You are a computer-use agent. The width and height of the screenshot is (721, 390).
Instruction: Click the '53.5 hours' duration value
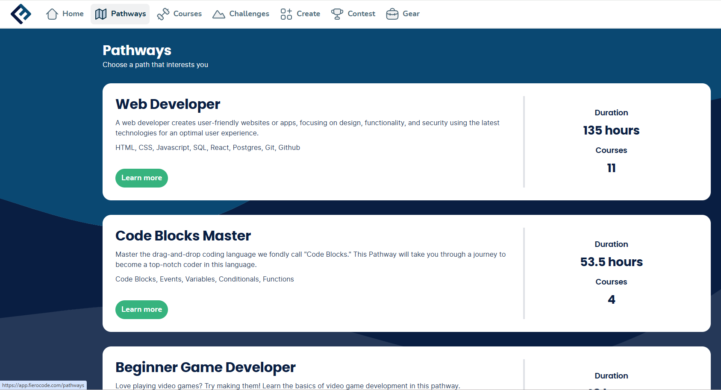[x=611, y=262]
